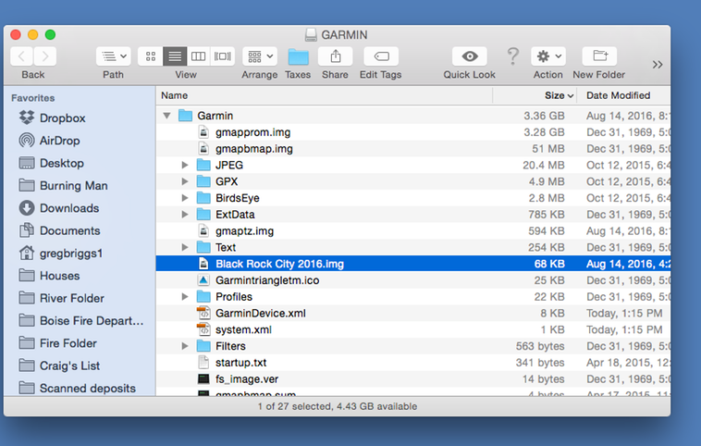The width and height of the screenshot is (701, 446).
Task: Open the Taxes folder toolbar shortcut
Action: (298, 57)
